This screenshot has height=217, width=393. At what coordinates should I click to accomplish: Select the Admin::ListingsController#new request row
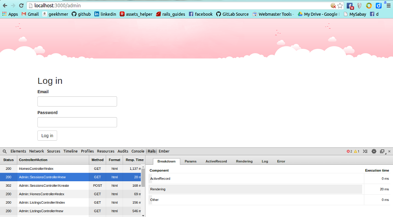point(71,211)
